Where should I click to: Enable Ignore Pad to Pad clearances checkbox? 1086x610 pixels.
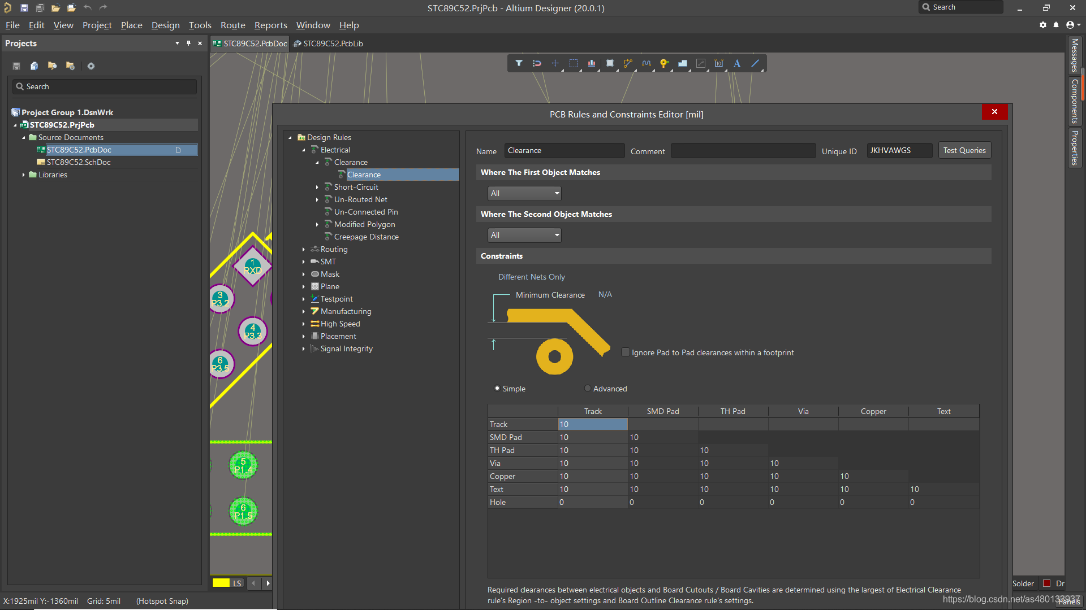625,352
